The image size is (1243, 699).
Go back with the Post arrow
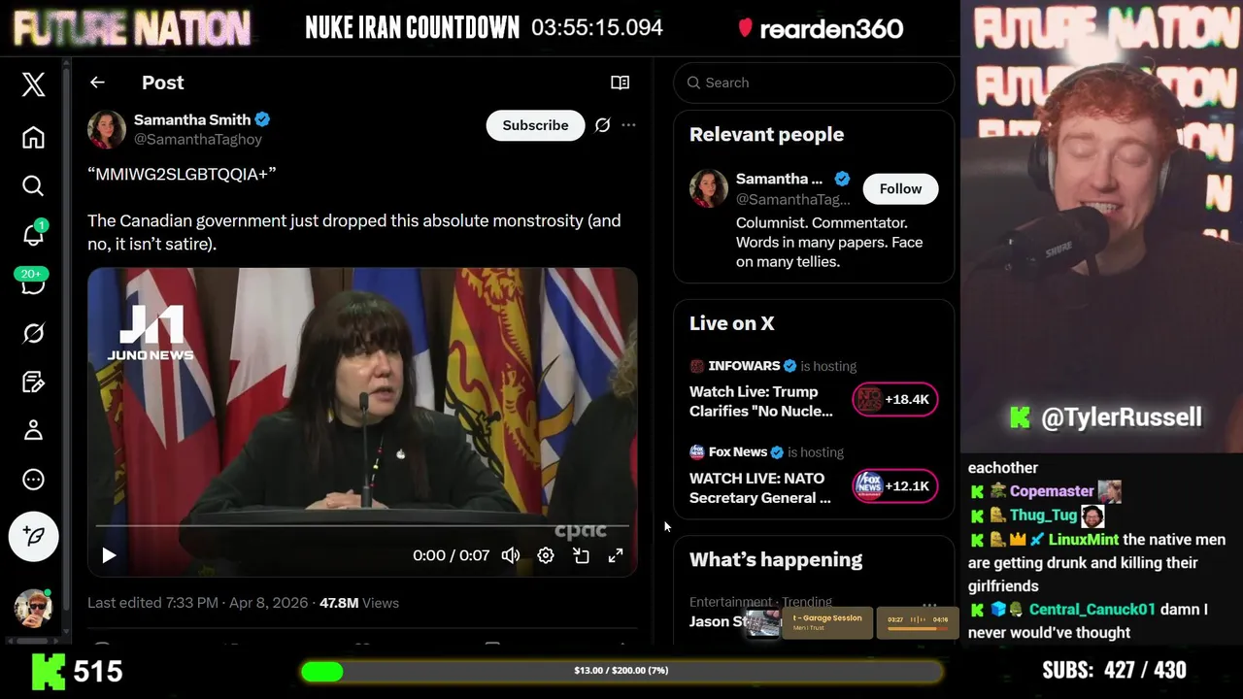click(97, 83)
